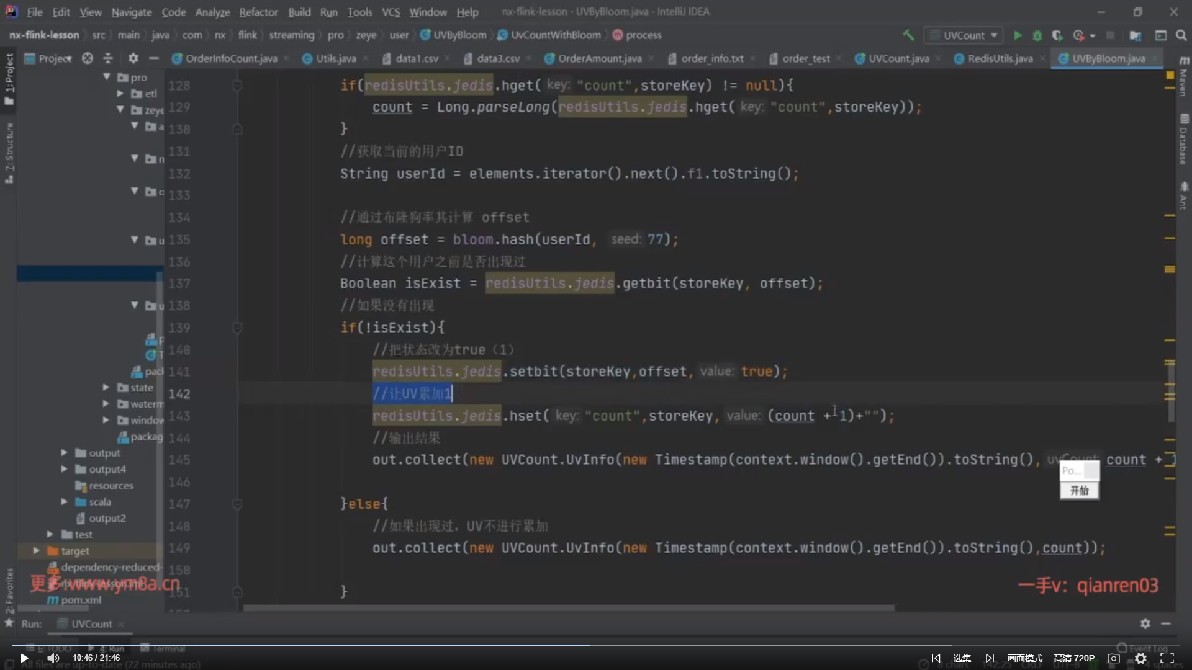
Task: Mute the video player volume
Action: (53, 658)
